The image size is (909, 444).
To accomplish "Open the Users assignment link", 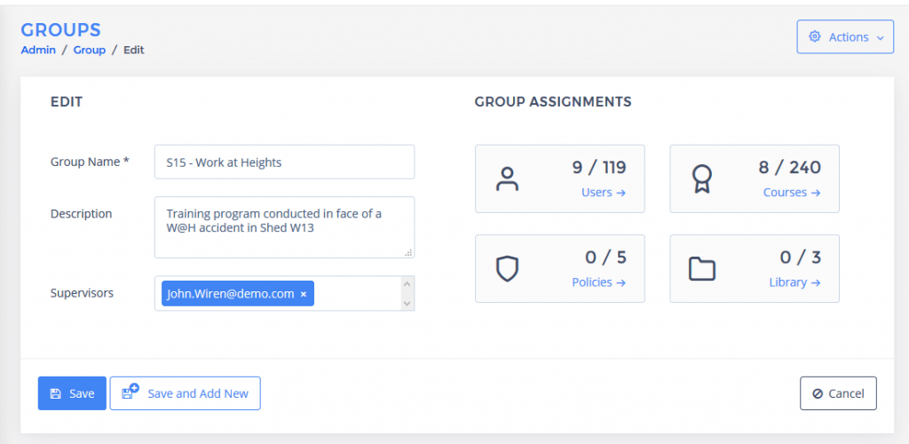I will (604, 193).
